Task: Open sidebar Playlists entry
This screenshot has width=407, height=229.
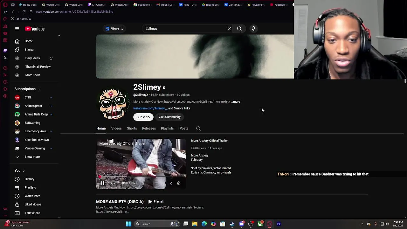Action: pos(30,187)
